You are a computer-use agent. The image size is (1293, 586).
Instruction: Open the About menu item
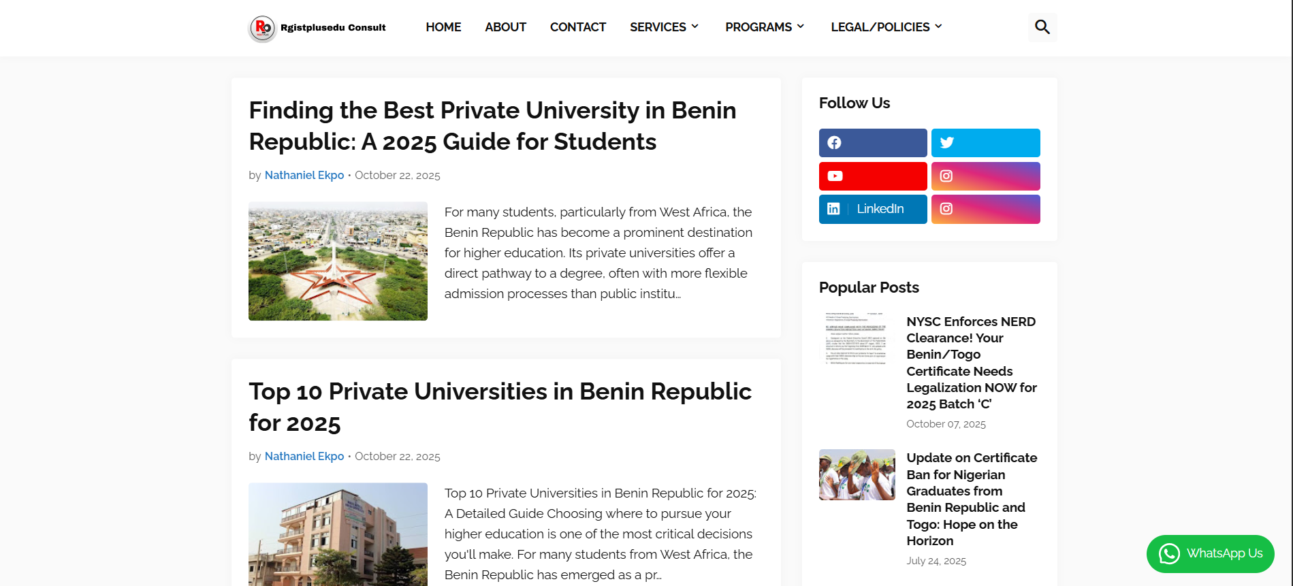[505, 27]
